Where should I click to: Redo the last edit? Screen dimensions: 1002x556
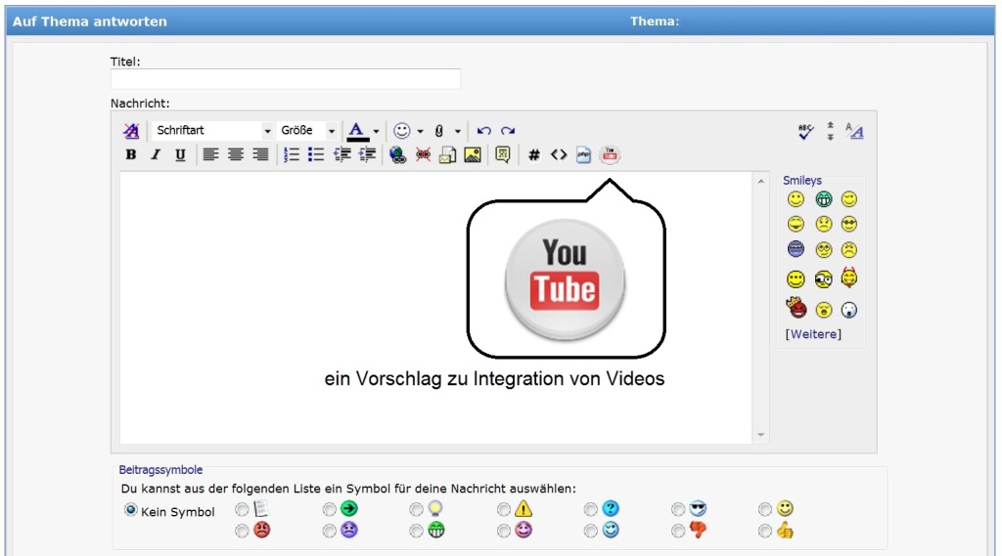508,131
